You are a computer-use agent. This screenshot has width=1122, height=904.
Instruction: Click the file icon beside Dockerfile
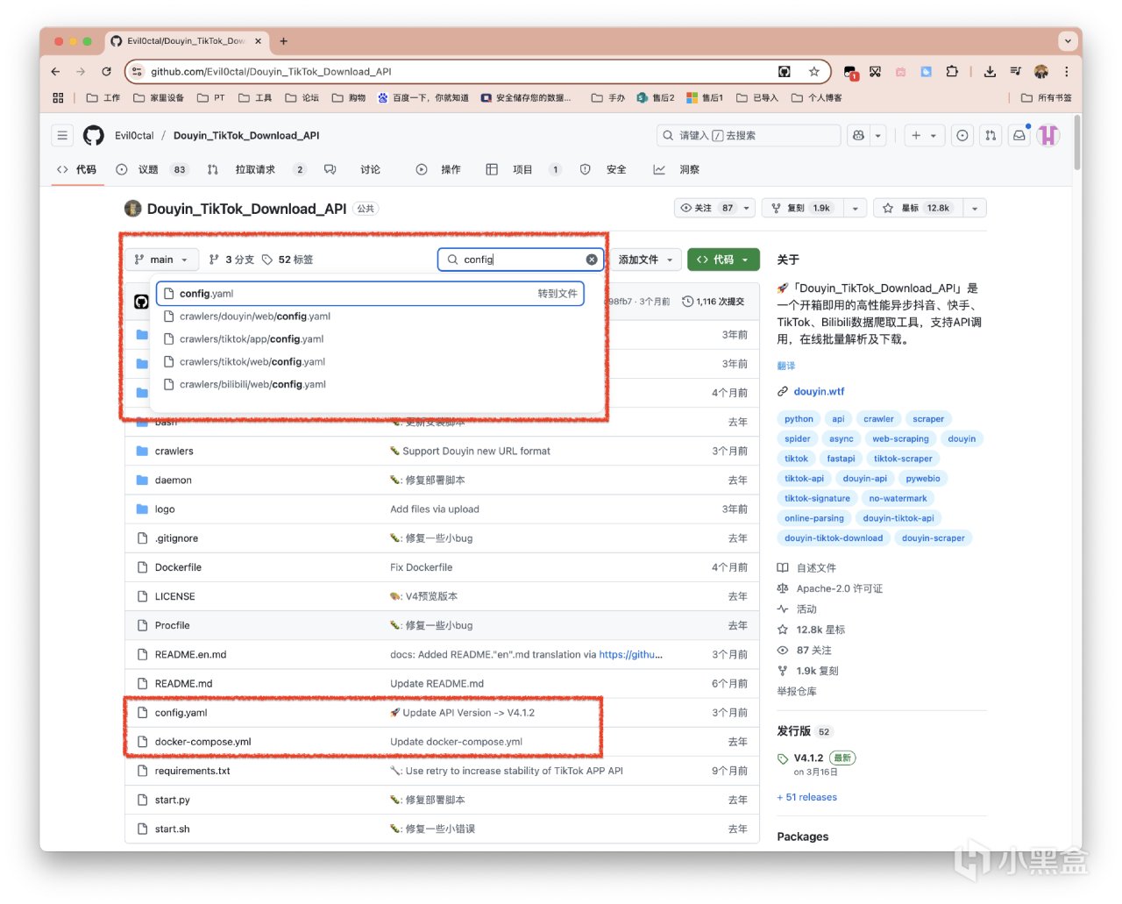pyautogui.click(x=142, y=567)
